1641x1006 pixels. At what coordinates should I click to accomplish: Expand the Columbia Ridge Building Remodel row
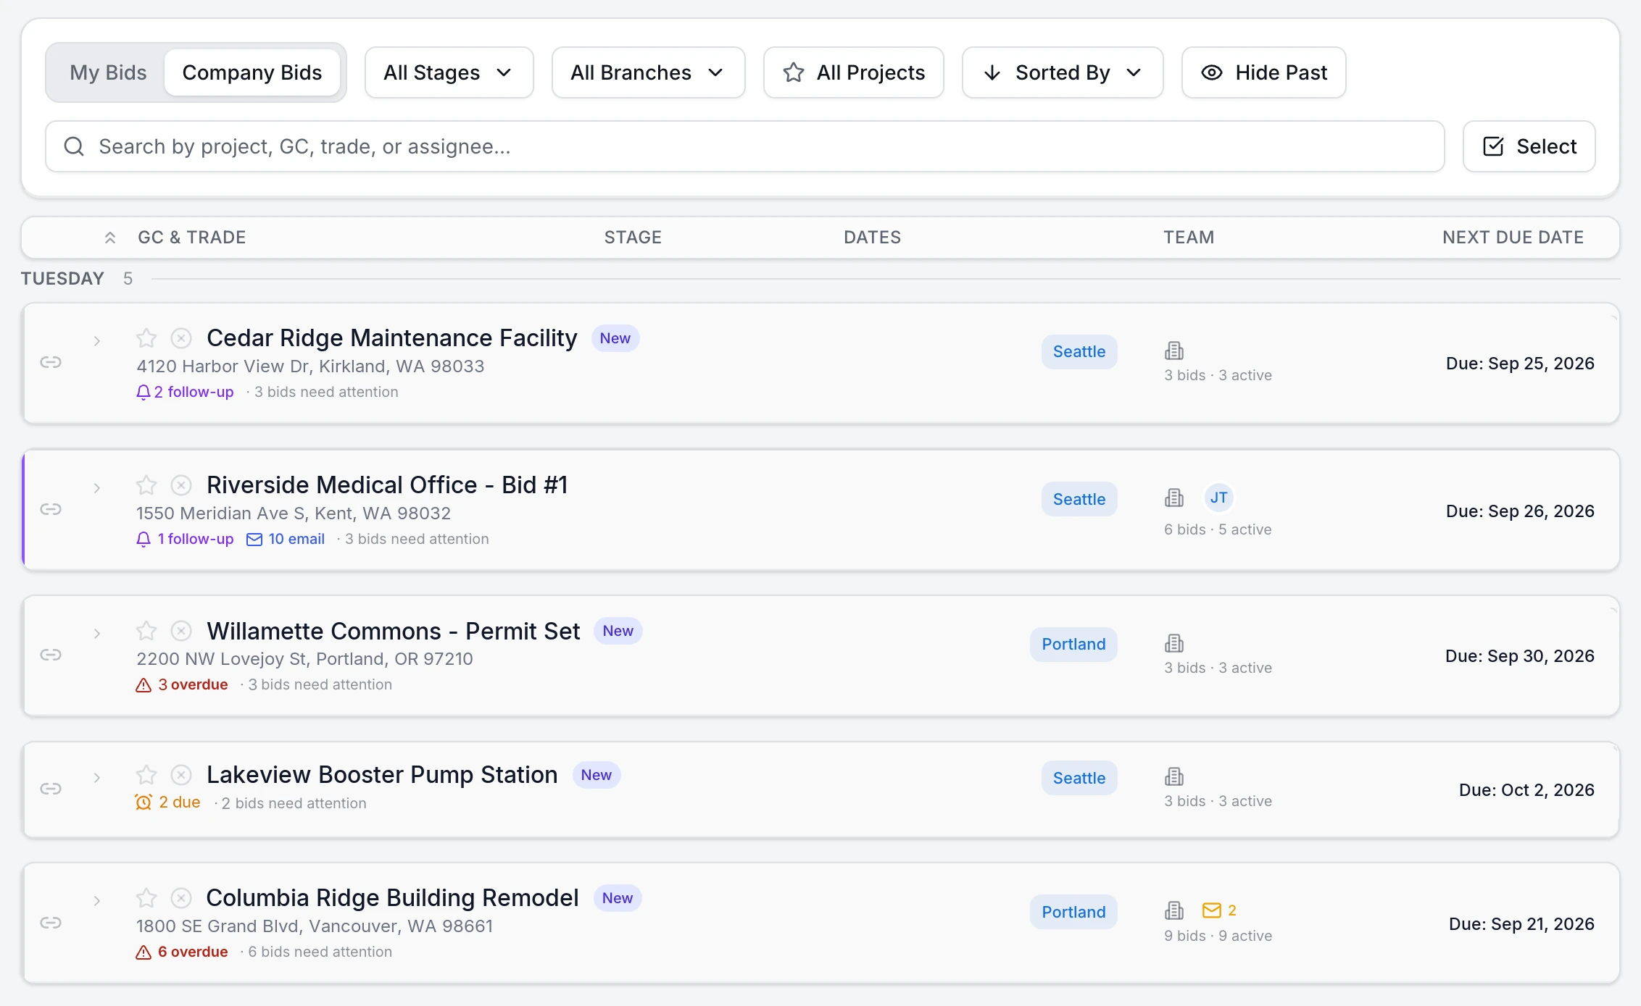pos(97,901)
